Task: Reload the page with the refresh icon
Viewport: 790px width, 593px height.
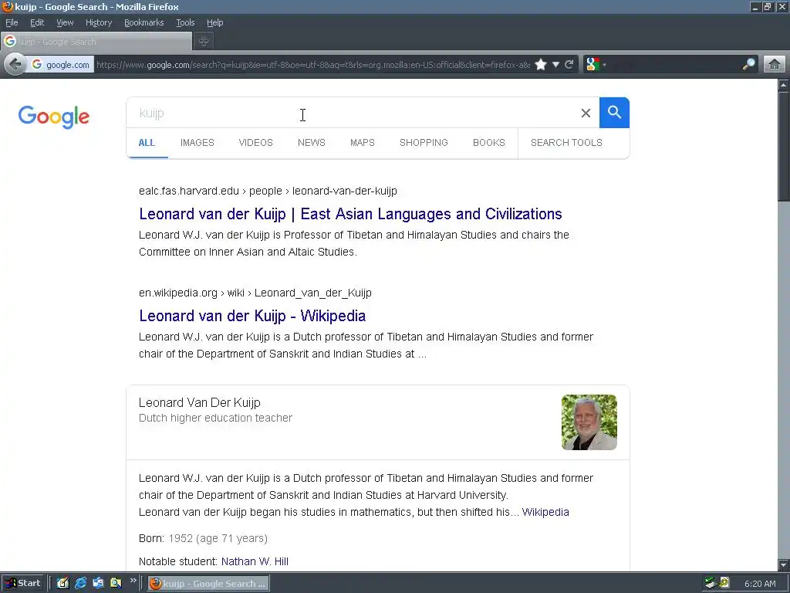Action: point(569,65)
